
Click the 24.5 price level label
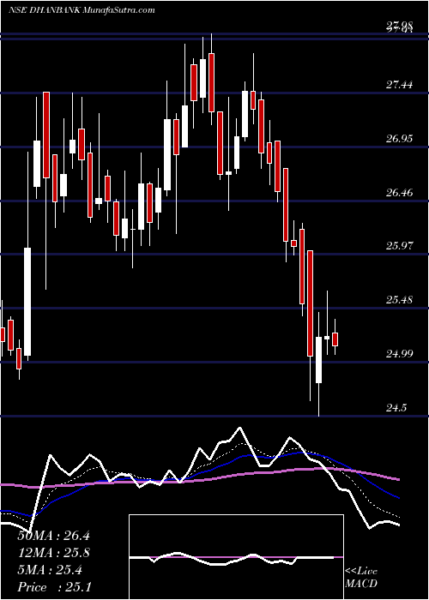click(396, 408)
